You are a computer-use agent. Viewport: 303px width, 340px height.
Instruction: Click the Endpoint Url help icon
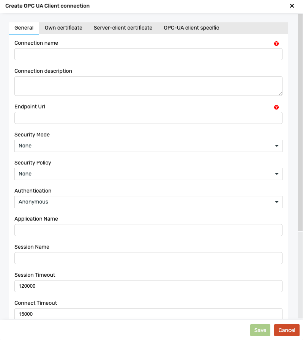coord(276,107)
